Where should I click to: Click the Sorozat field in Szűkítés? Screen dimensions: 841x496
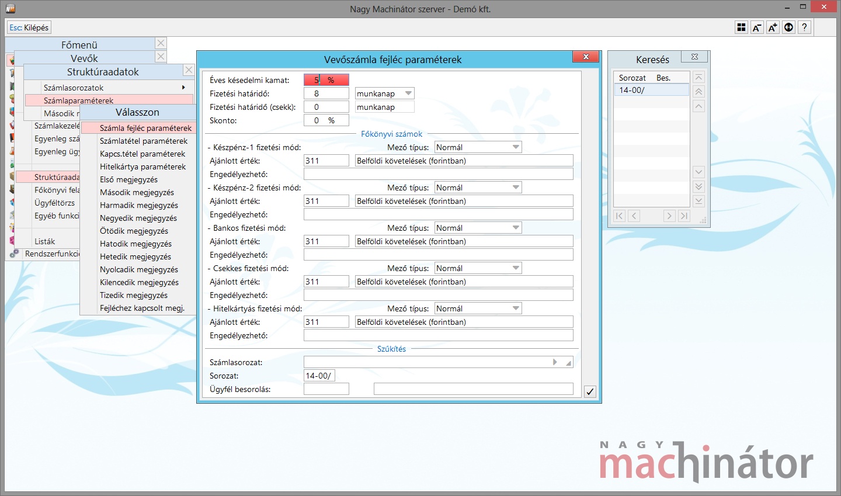click(319, 376)
